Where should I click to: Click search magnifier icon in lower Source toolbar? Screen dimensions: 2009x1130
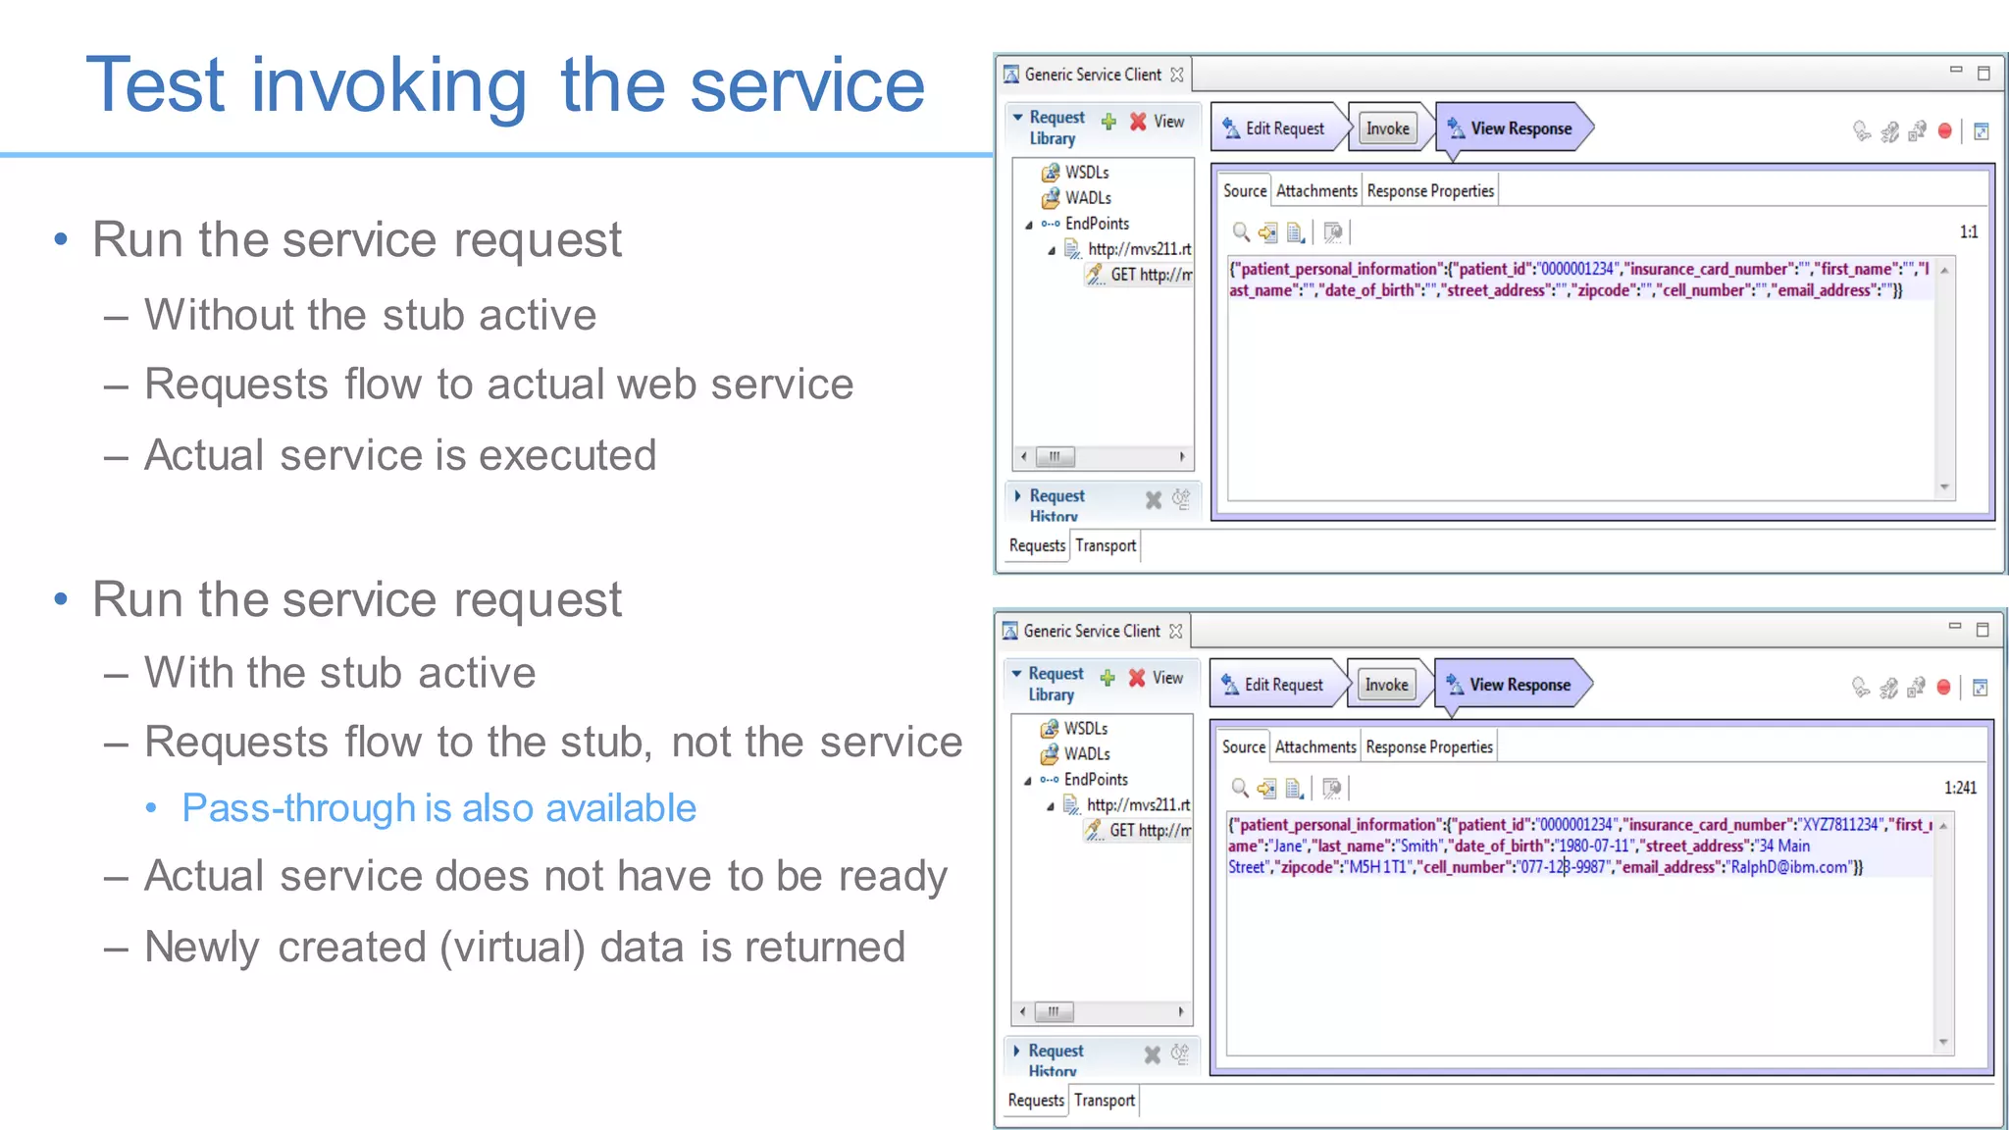pyautogui.click(x=1240, y=788)
